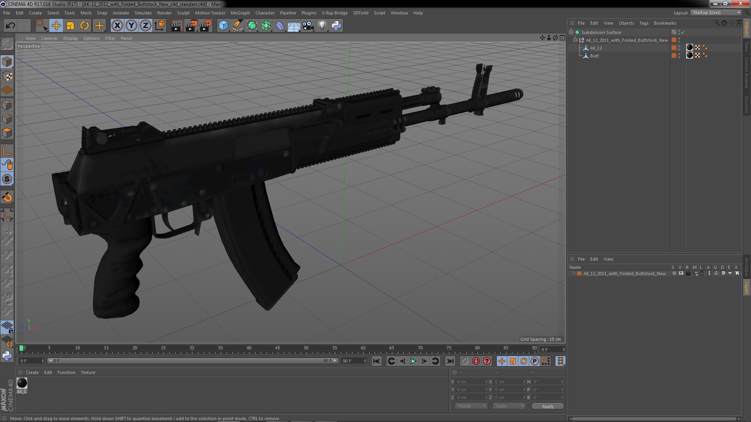
Task: Switch to Model mode in left palette
Action: coord(7,62)
